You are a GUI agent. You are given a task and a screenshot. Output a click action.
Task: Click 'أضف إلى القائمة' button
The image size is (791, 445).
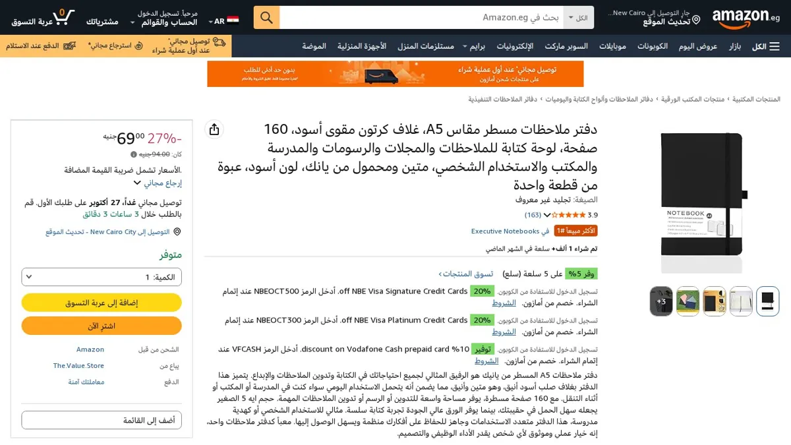point(102,420)
